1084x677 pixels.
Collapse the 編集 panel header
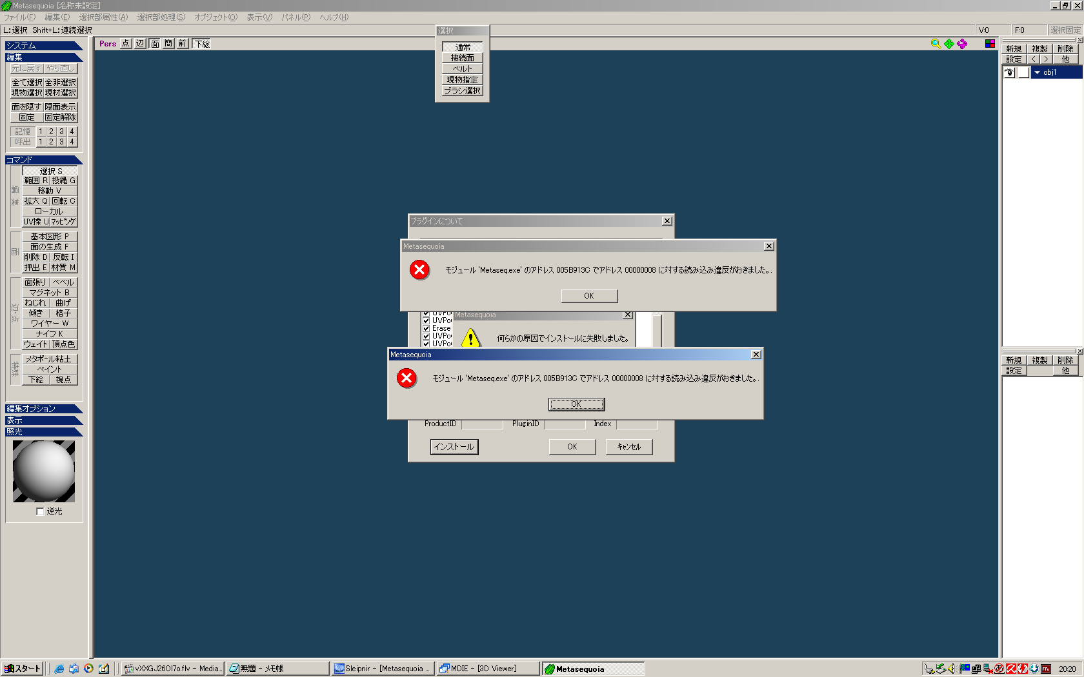pyautogui.click(x=44, y=57)
